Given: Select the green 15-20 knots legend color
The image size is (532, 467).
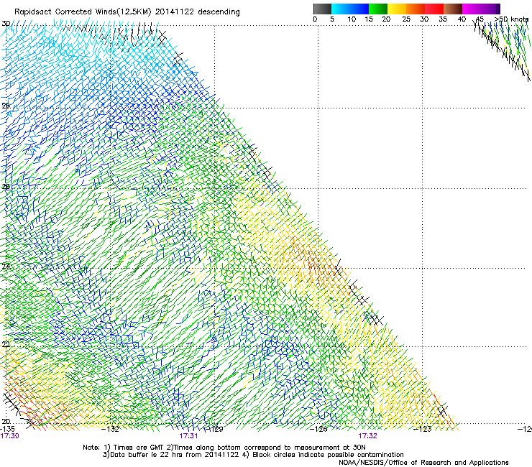Looking at the screenshot, I should (x=378, y=9).
